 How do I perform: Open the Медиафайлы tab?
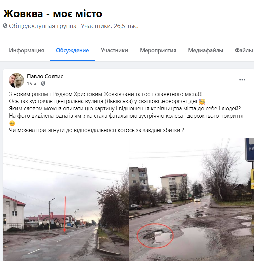[x=206, y=50]
